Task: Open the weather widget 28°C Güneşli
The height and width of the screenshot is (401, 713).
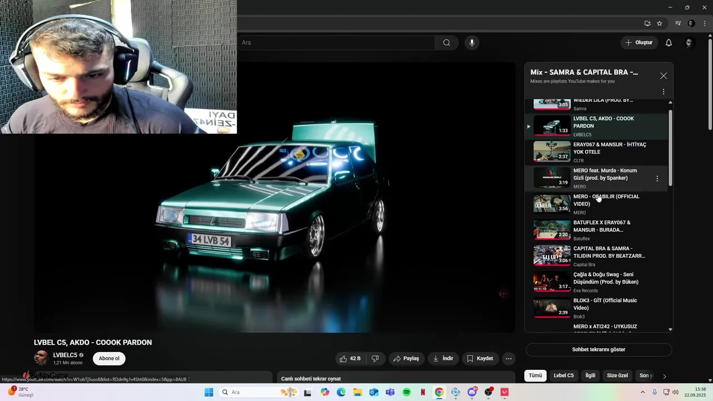Action: click(x=21, y=392)
